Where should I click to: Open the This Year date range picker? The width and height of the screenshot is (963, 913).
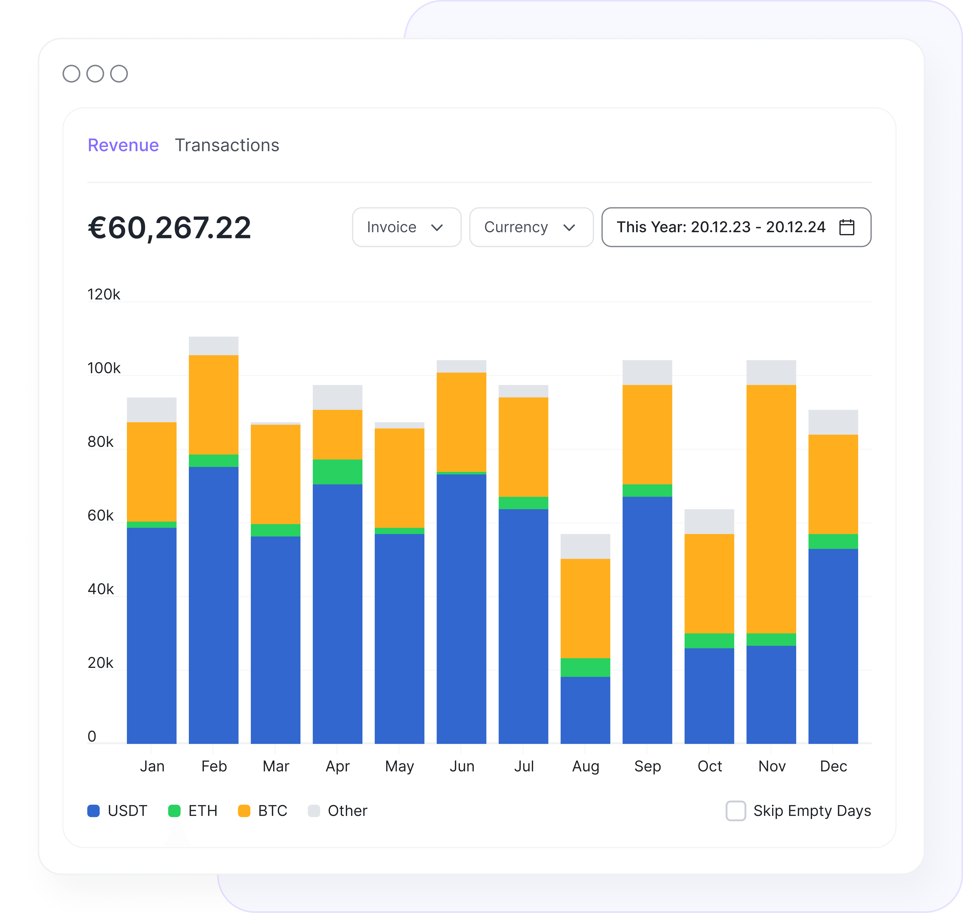click(x=721, y=227)
